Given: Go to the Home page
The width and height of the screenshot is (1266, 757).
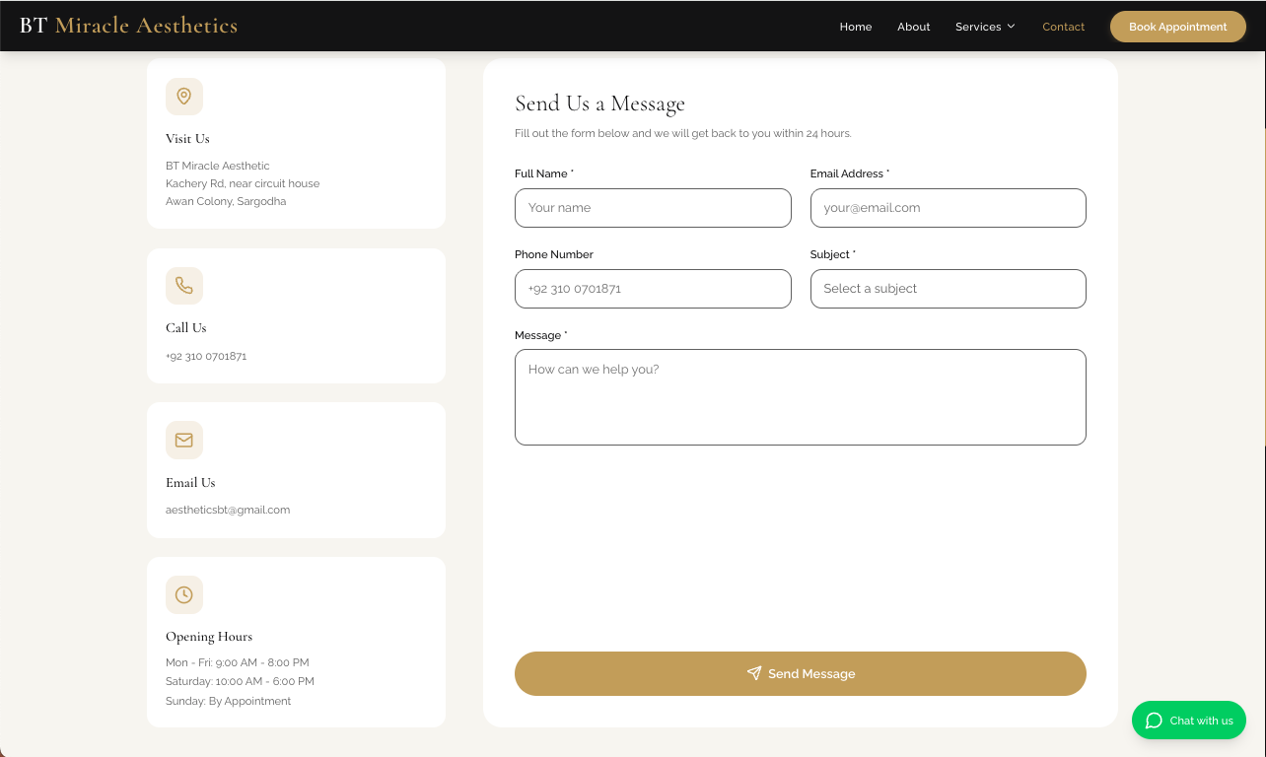Looking at the screenshot, I should click(855, 27).
